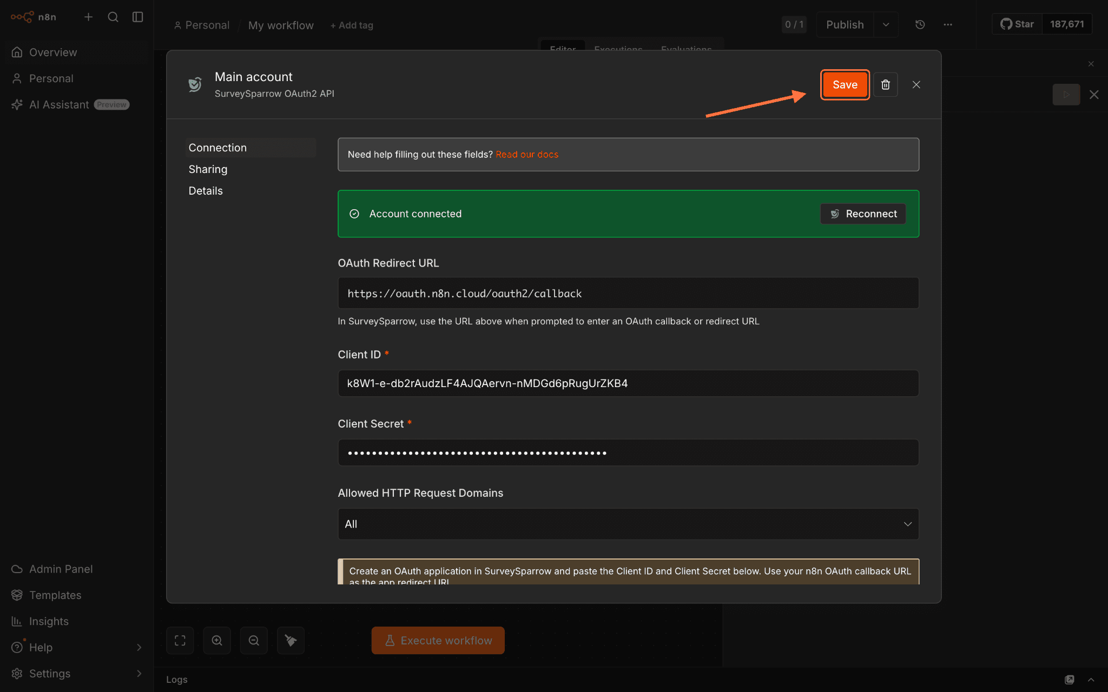Click Add tag
Screen dimensions: 1108x692
[x=352, y=25]
